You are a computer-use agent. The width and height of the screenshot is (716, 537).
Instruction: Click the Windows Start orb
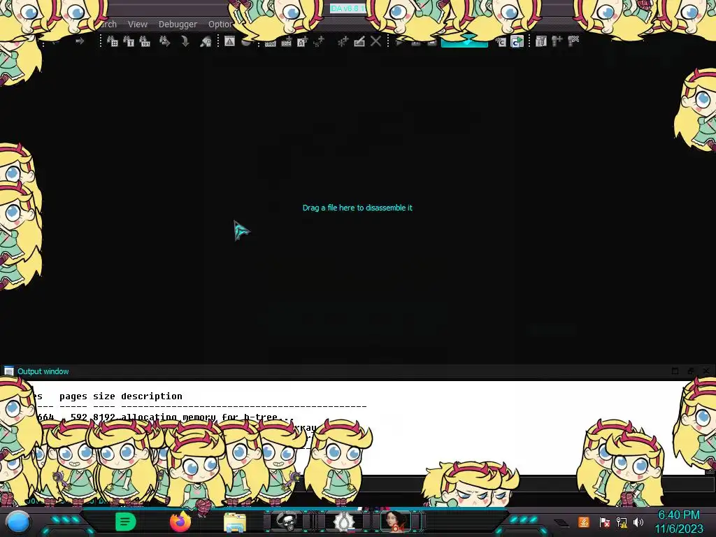18,522
